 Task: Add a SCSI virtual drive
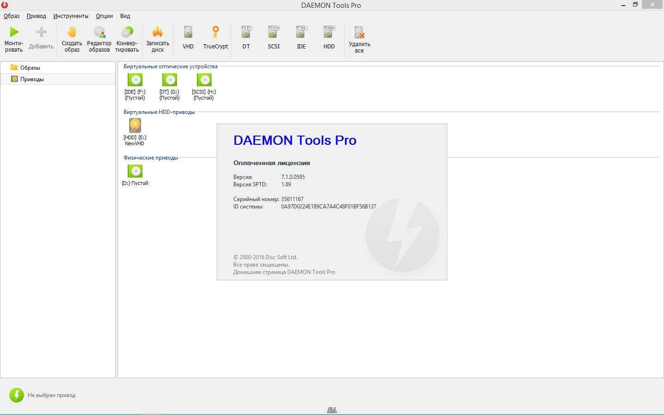coord(274,38)
